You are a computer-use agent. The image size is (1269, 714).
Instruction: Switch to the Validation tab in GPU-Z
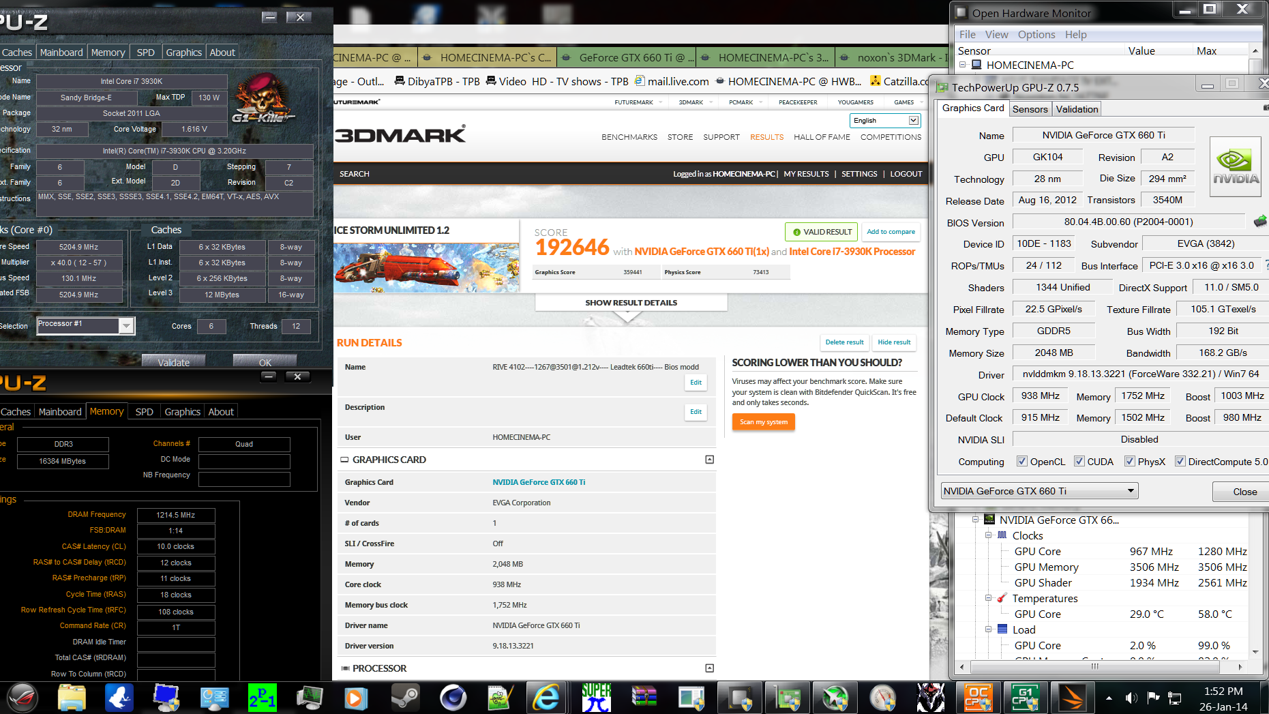[x=1077, y=109]
